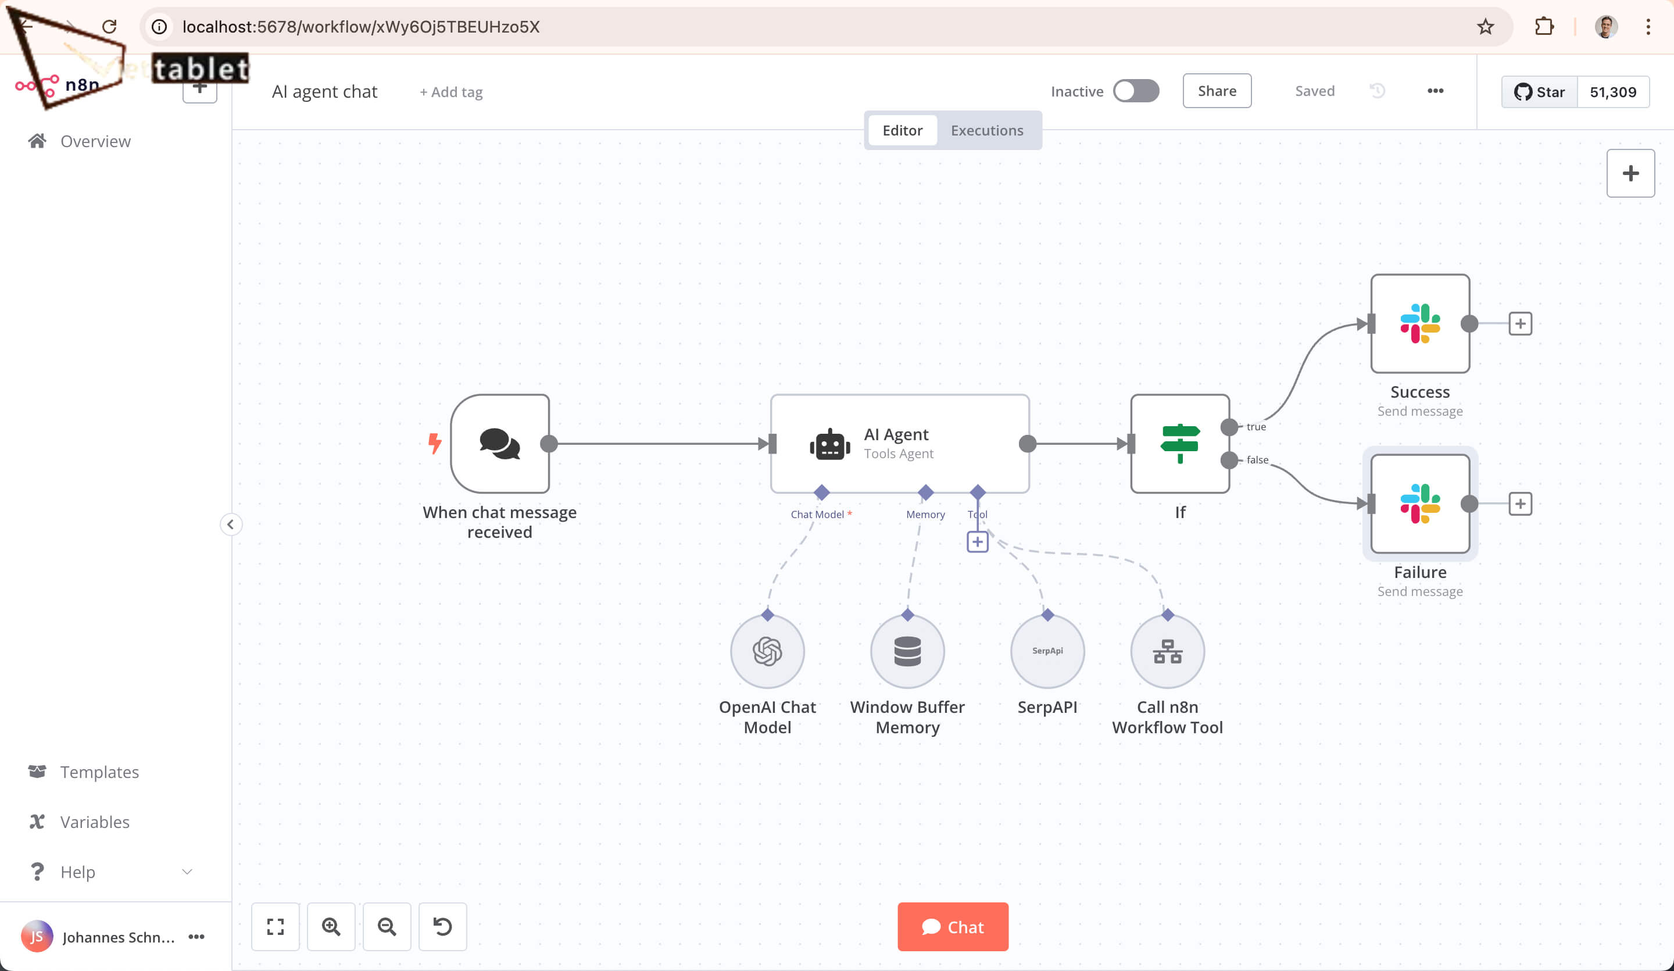Click the Share button
Screen dimensions: 1674x971
[x=1217, y=91]
